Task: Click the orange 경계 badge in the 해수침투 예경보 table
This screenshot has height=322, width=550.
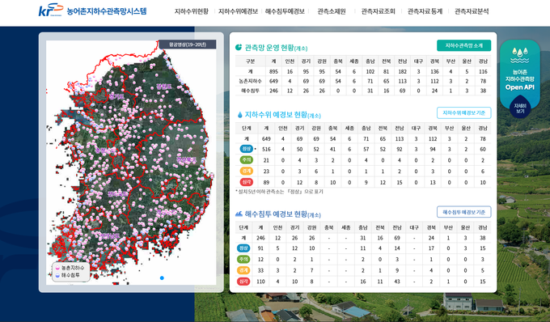Action: pyautogui.click(x=243, y=270)
